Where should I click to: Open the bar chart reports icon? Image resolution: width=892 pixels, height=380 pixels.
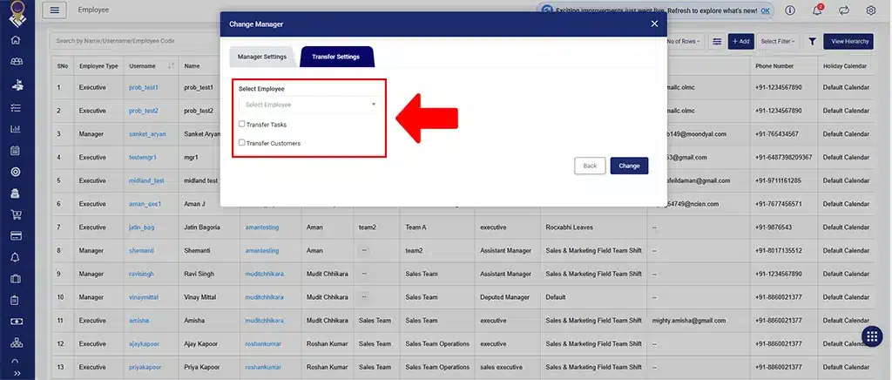pyautogui.click(x=16, y=129)
